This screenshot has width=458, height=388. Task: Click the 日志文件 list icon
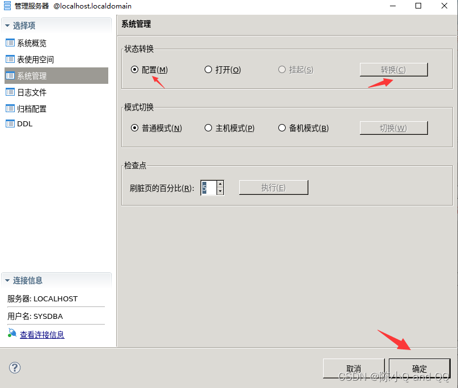click(10, 92)
